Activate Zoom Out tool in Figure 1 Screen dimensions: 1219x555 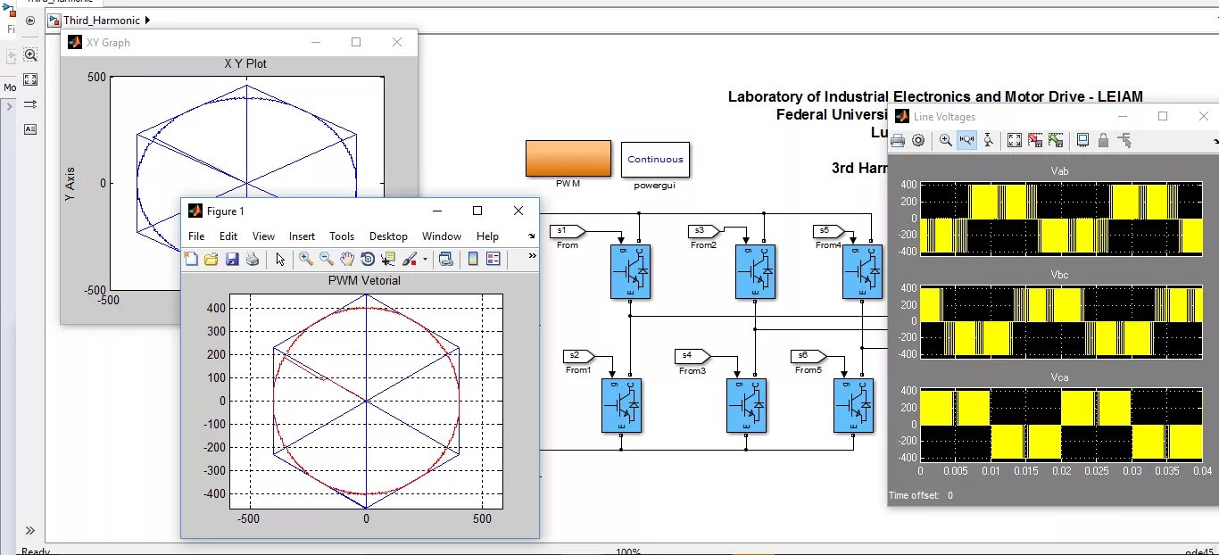point(327,259)
